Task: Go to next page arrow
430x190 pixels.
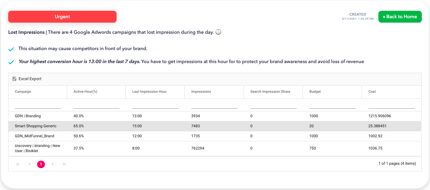Action: (53, 164)
